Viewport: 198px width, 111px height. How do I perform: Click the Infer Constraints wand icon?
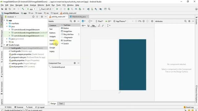[103, 26]
